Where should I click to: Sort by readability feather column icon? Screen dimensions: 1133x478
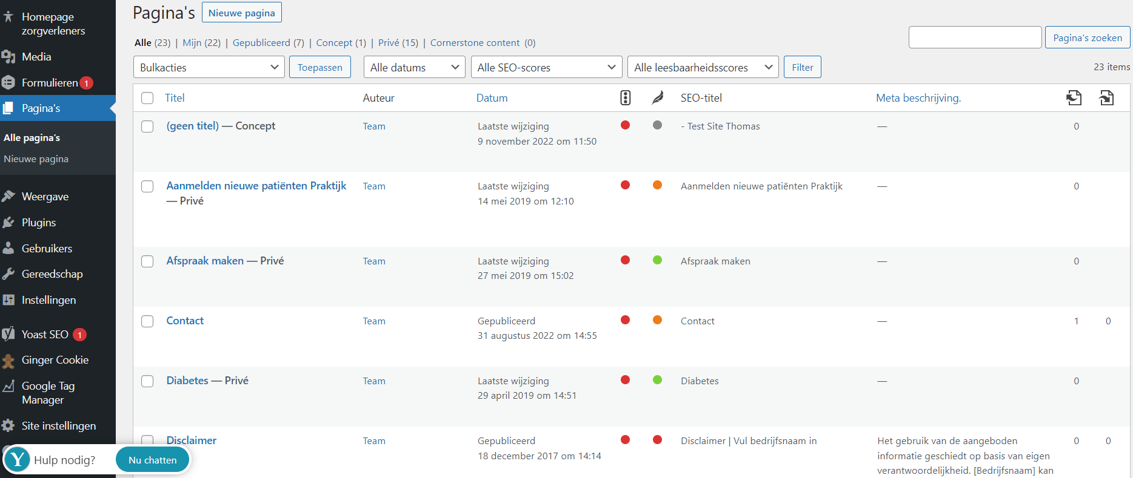(x=658, y=98)
